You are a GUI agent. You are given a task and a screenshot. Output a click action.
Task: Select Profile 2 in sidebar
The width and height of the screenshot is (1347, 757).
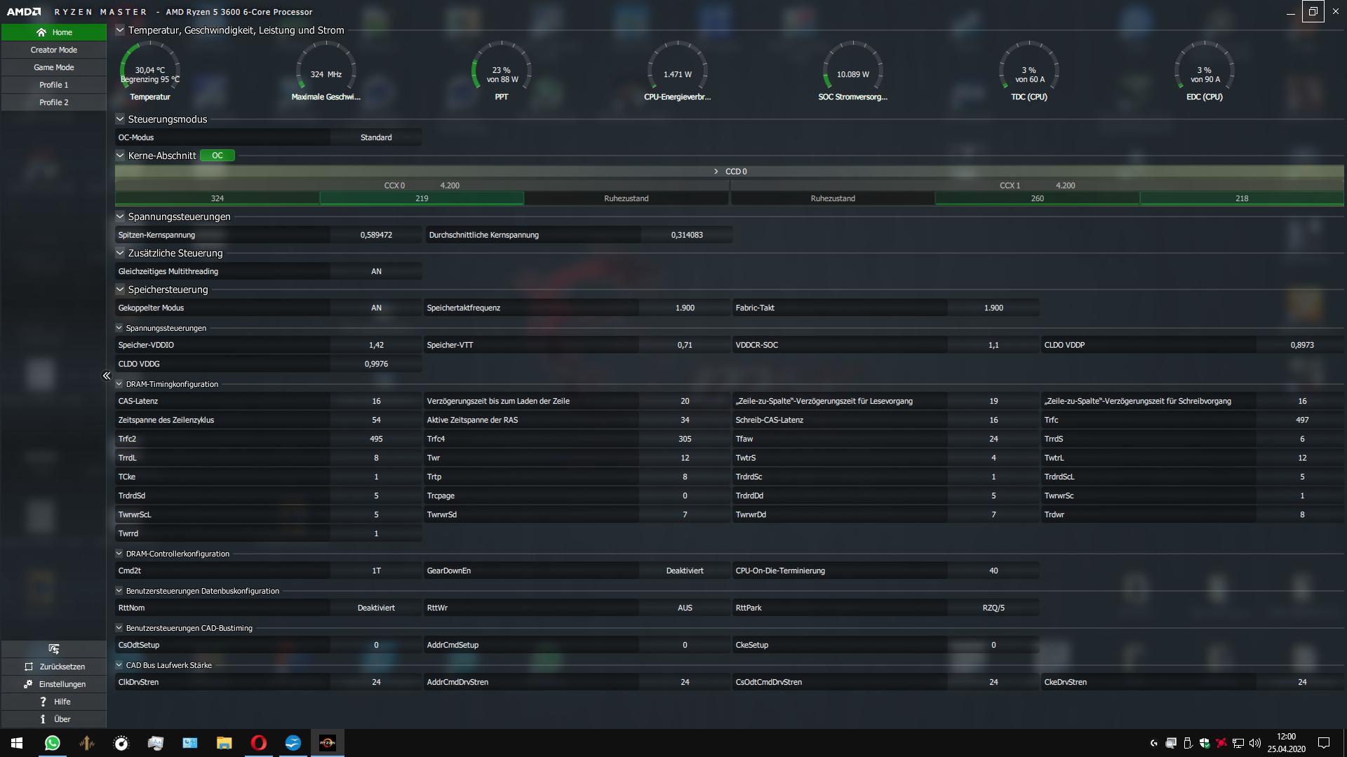54,102
